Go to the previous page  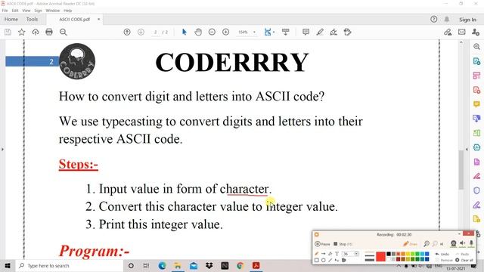point(127,32)
